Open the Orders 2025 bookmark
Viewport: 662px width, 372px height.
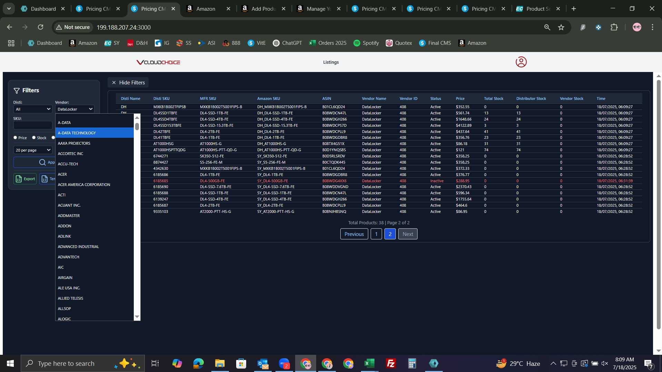click(328, 43)
